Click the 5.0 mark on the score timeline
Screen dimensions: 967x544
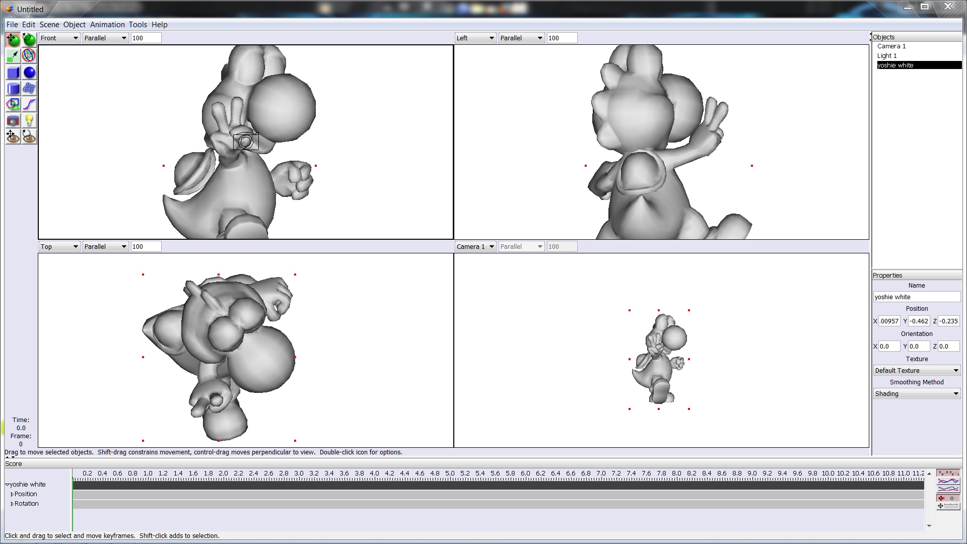click(x=450, y=473)
